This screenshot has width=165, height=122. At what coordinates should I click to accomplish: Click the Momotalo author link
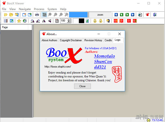click(104, 56)
